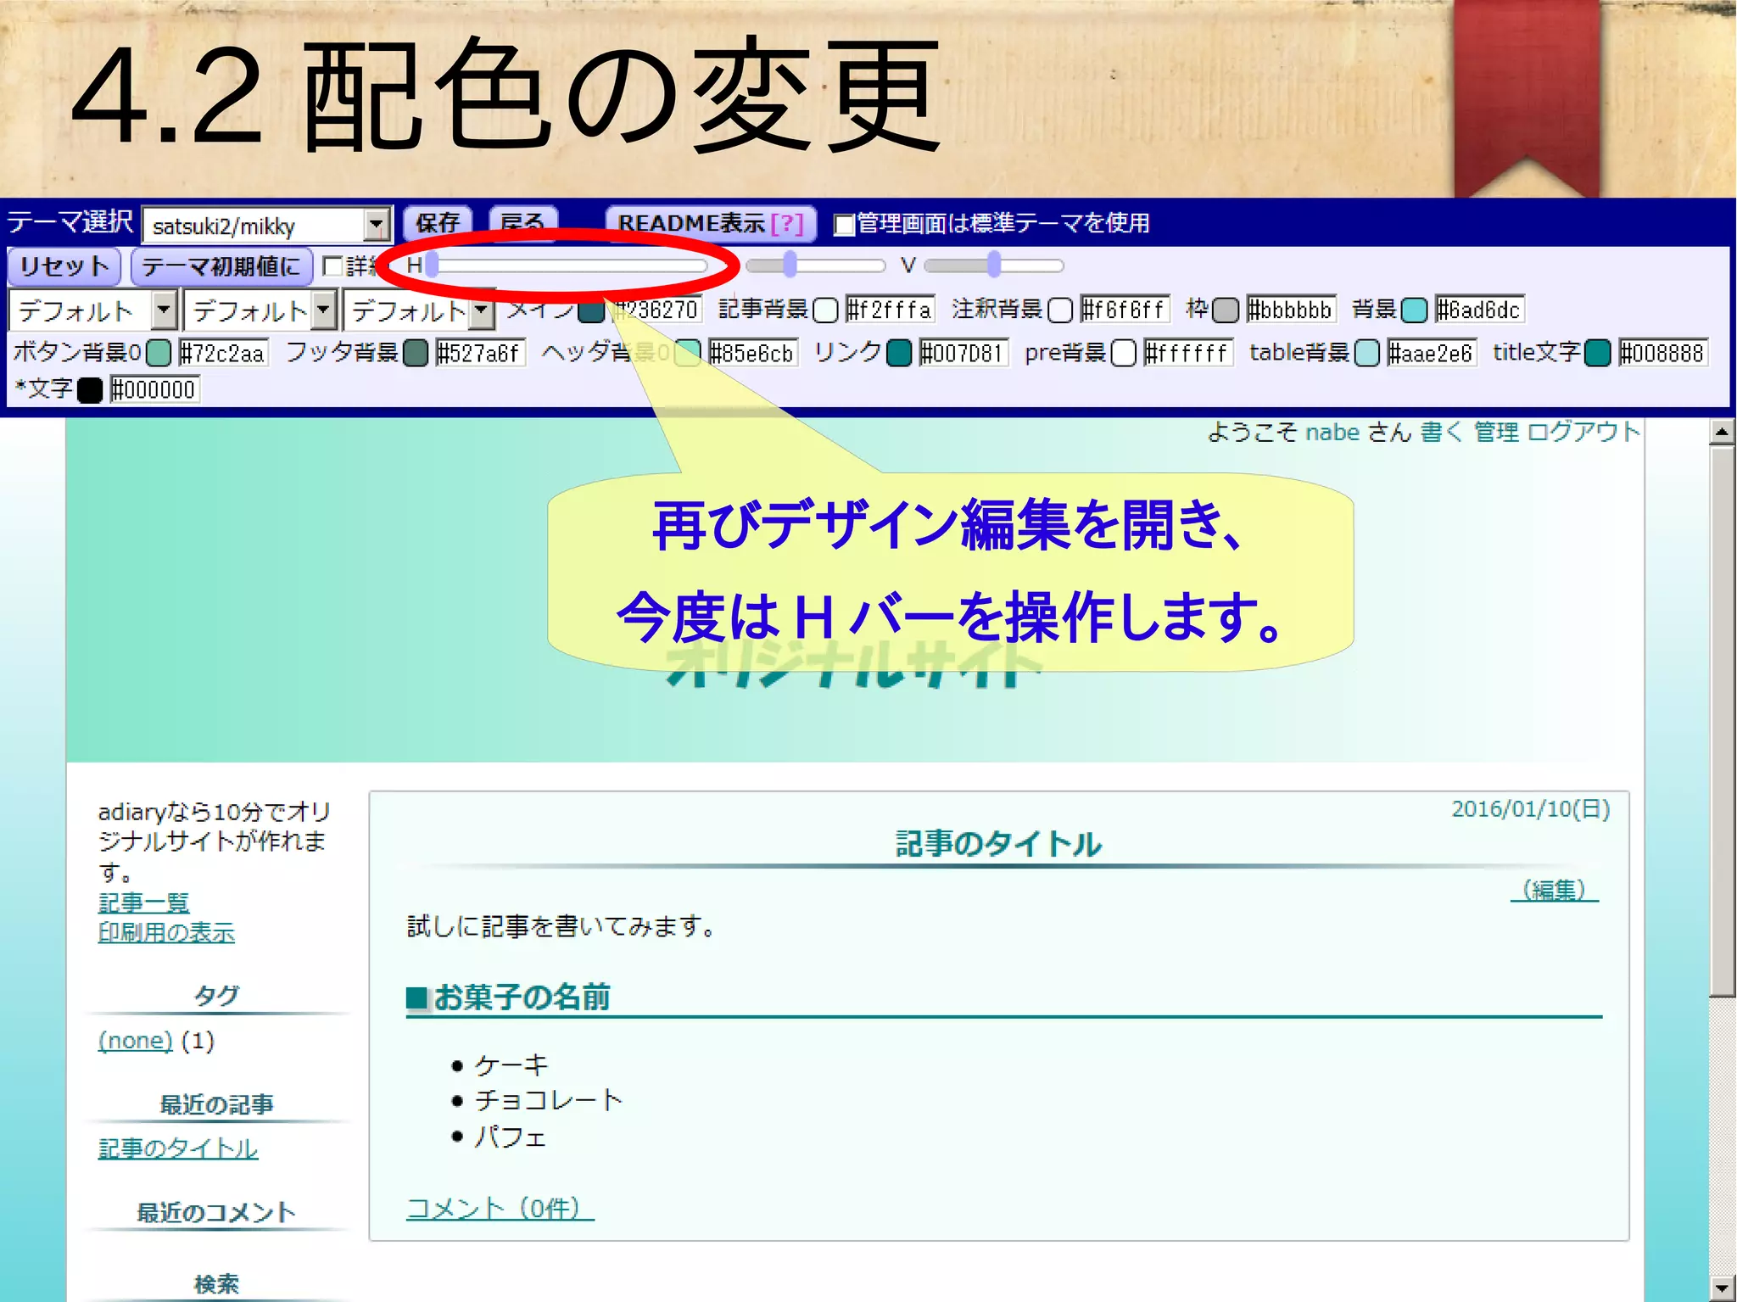
Task: Click the 2016/01/10(日) date text
Action: pyautogui.click(x=1531, y=809)
